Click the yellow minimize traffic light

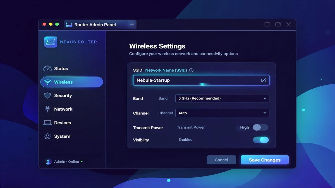pos(51,25)
